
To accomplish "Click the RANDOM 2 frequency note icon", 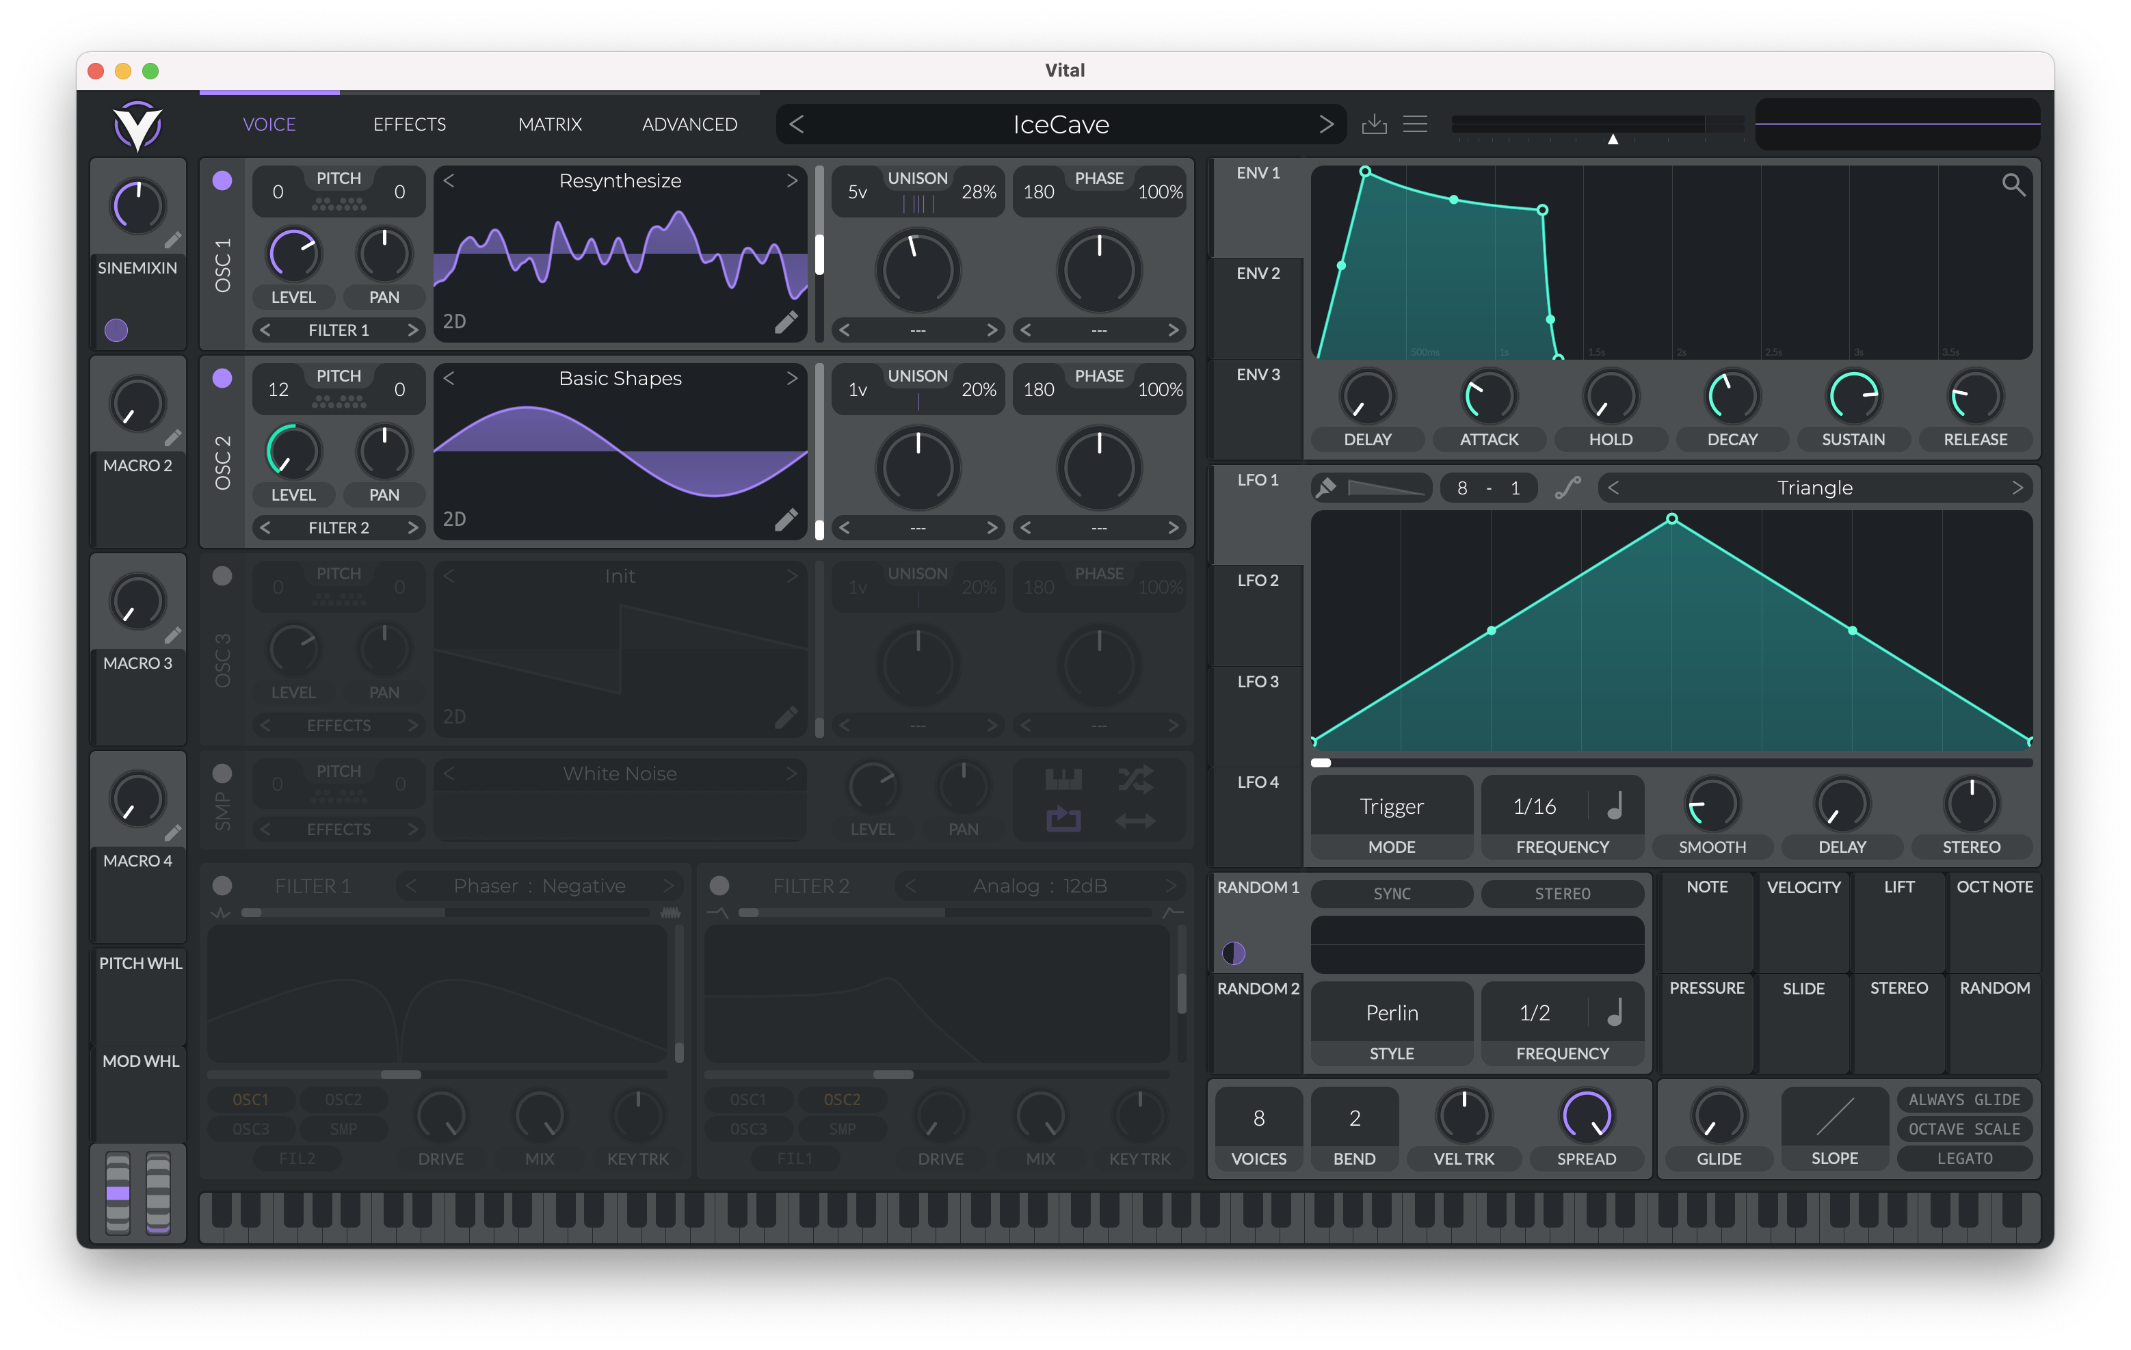I will click(x=1615, y=1012).
